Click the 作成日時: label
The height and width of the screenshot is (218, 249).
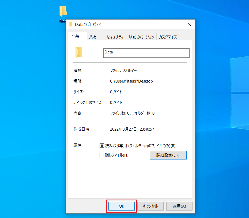[82, 129]
